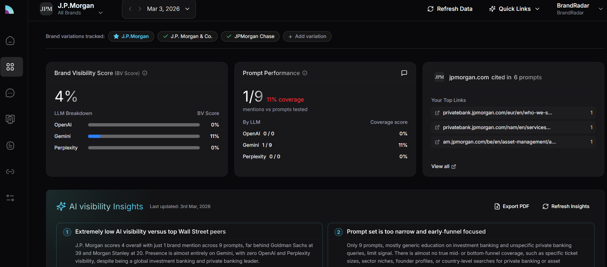Image resolution: width=607 pixels, height=267 pixels.
Task: Open the chat bubble icon in sidebar
Action: click(10, 93)
